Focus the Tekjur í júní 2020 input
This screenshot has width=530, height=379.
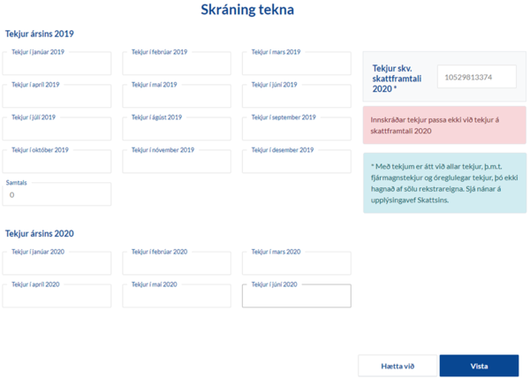click(296, 297)
